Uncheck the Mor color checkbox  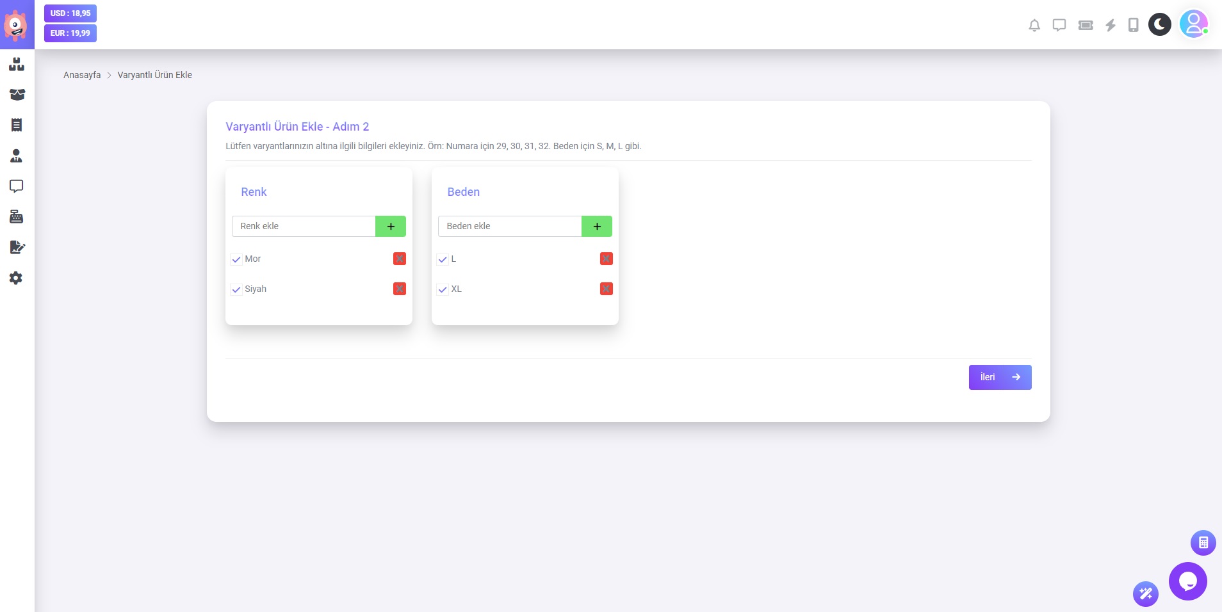click(x=236, y=259)
